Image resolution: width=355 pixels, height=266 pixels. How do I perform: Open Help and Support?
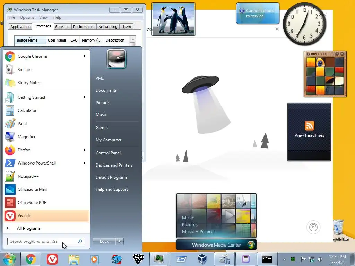(x=112, y=189)
